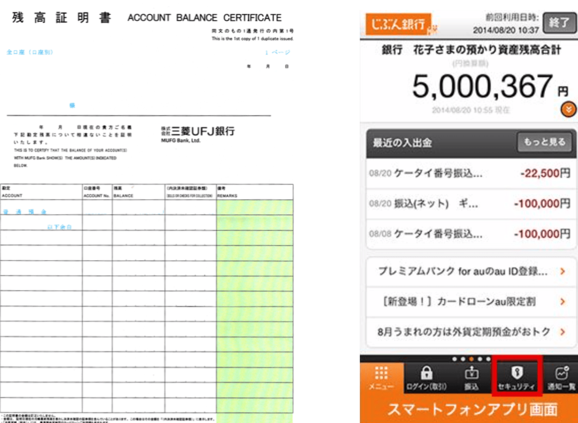Tap the page indicator dots
The width and height of the screenshot is (578, 423).
pos(471,359)
